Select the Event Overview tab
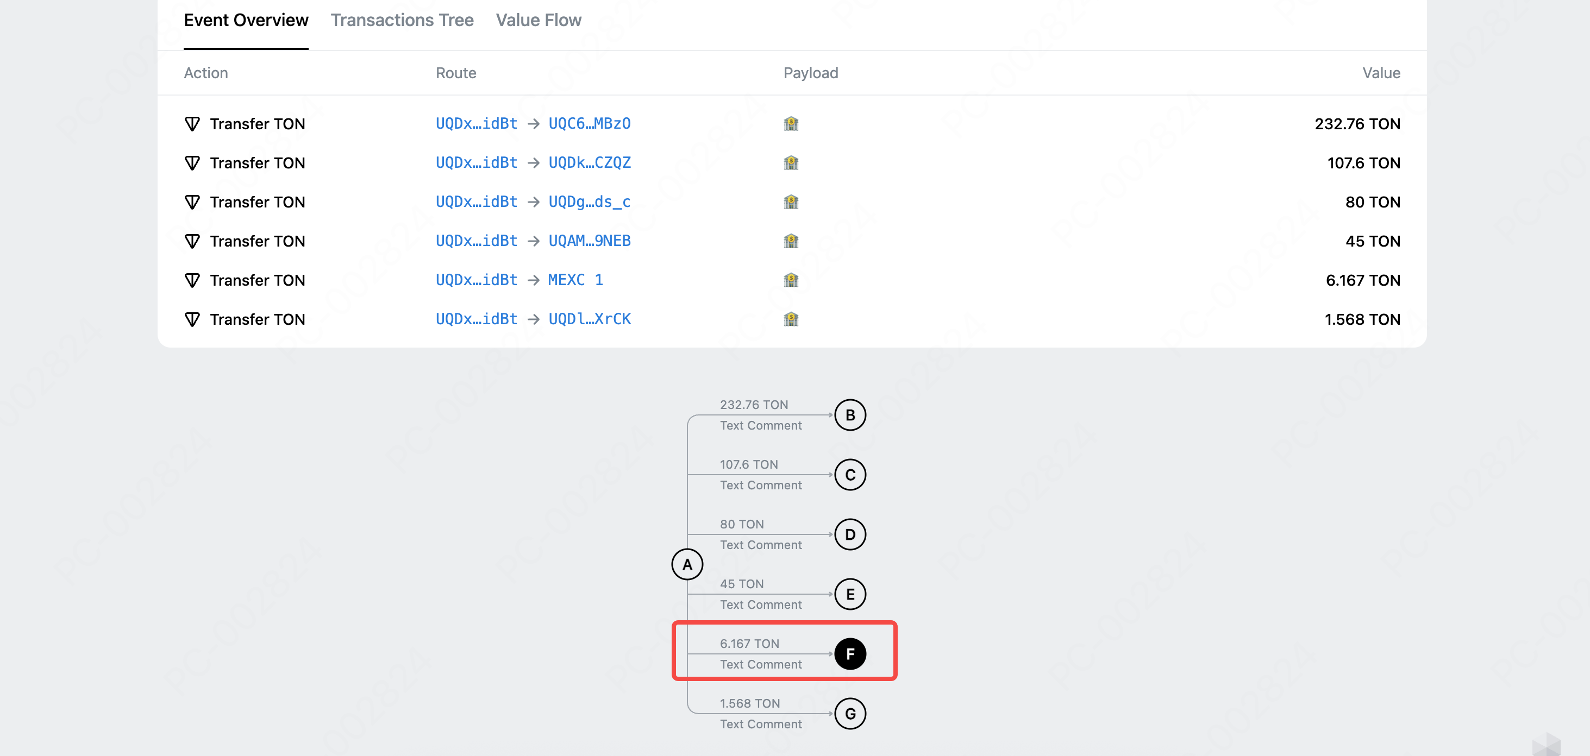Image resolution: width=1590 pixels, height=756 pixels. [x=246, y=20]
